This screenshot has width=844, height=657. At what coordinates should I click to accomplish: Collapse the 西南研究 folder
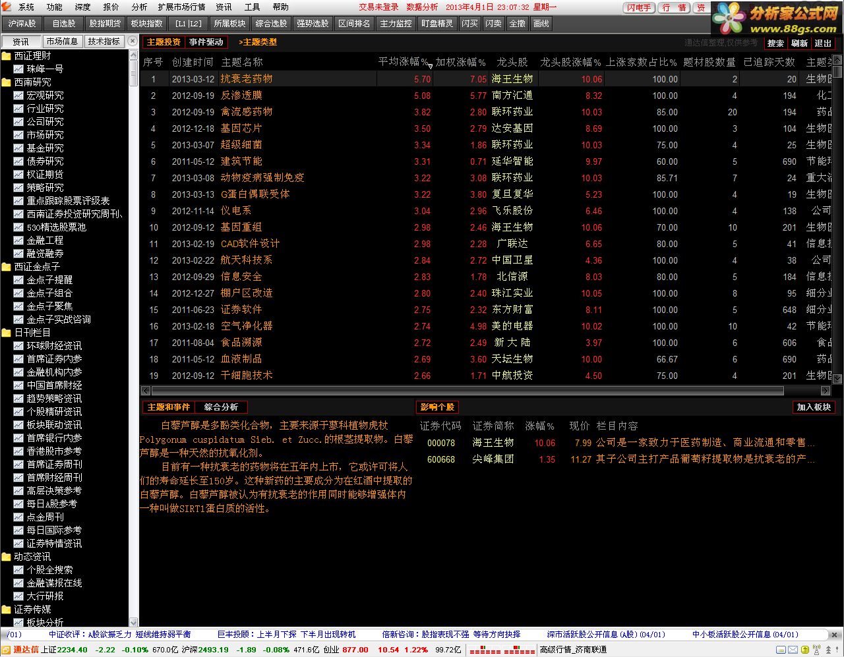(x=7, y=82)
